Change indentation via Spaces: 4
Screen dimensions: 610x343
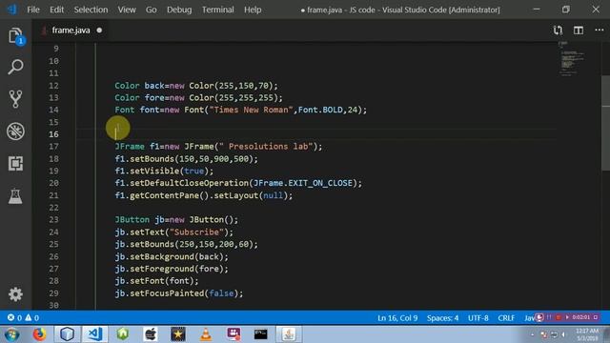(442, 317)
